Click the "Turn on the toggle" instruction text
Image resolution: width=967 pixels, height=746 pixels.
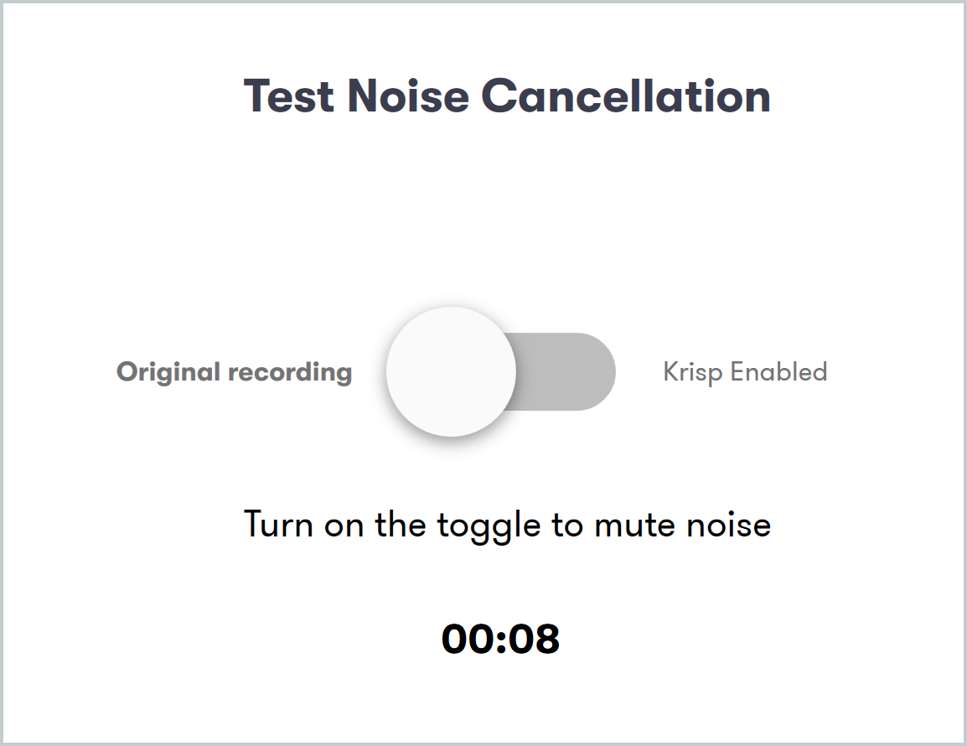[x=507, y=525]
